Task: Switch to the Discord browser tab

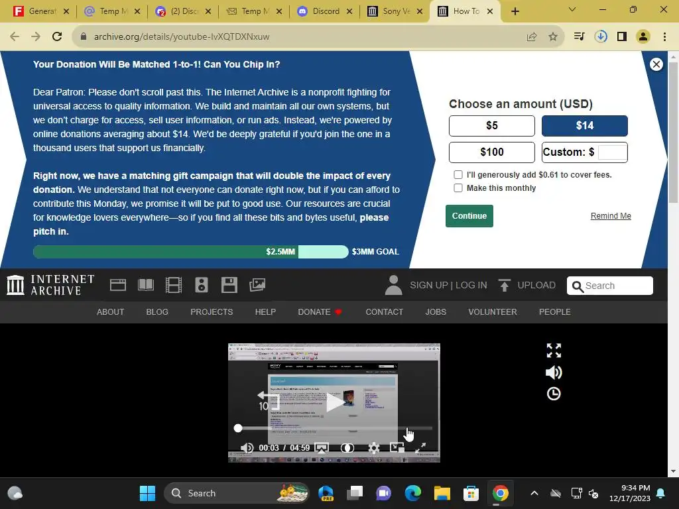Action: pos(325,11)
